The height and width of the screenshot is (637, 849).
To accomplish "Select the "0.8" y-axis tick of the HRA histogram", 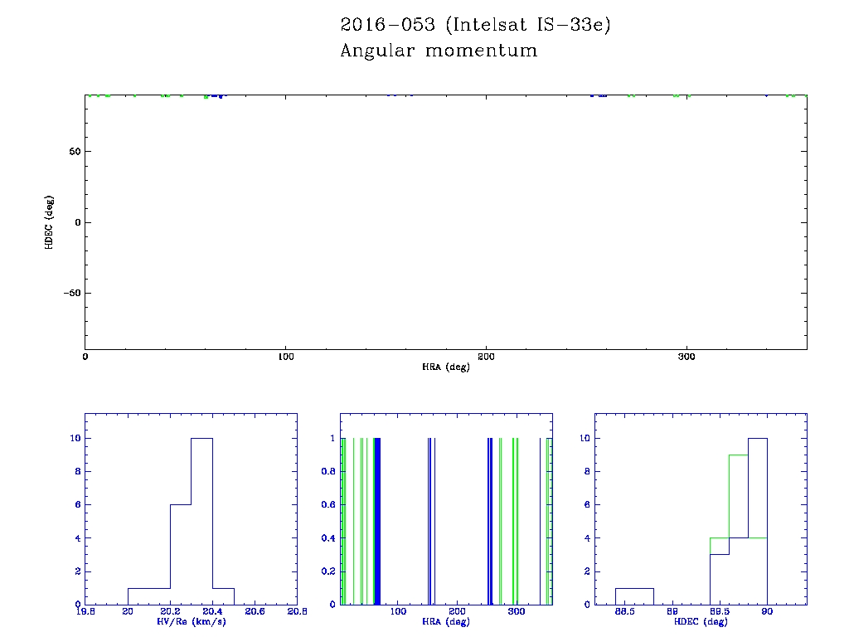I will point(328,472).
